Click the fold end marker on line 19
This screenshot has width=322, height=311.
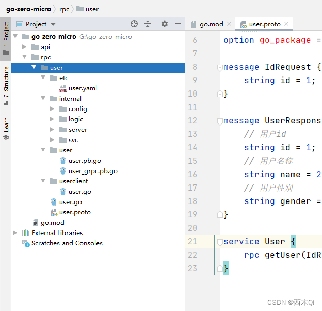pos(220,215)
